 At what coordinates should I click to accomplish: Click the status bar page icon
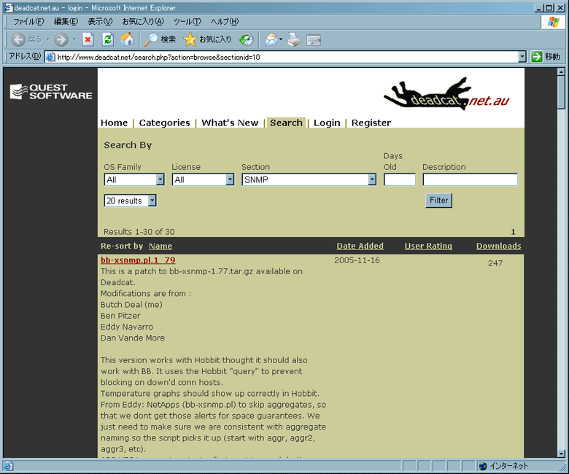pos(7,466)
